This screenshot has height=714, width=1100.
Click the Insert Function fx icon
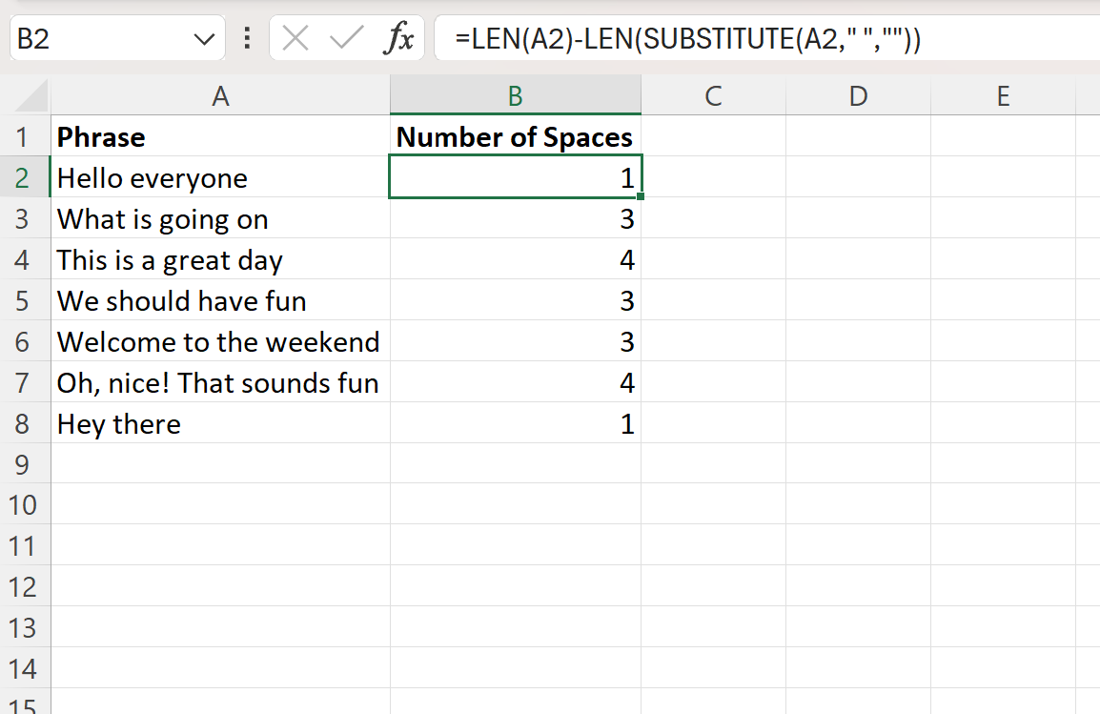coord(401,38)
